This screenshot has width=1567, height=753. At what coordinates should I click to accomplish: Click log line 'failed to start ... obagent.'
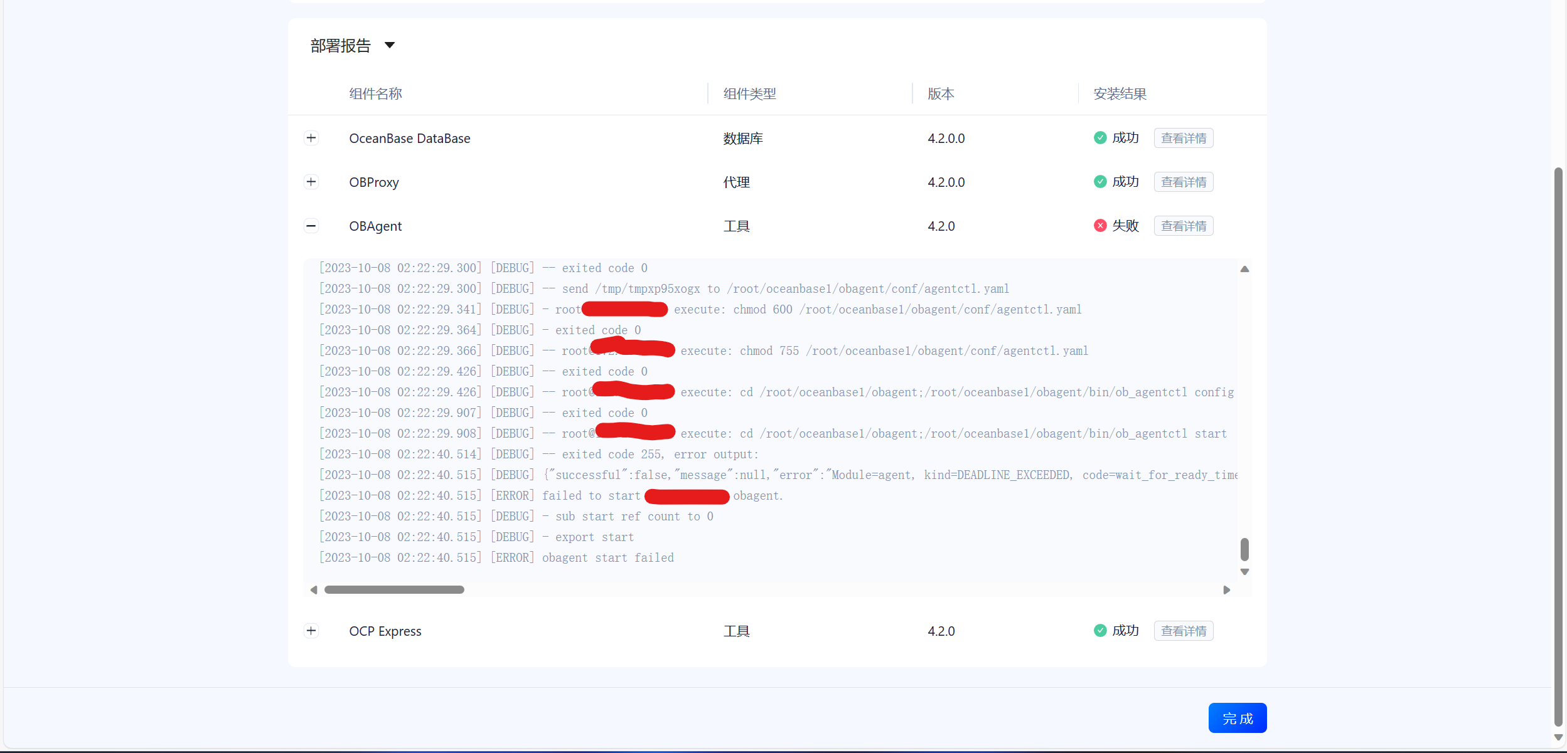(x=551, y=496)
